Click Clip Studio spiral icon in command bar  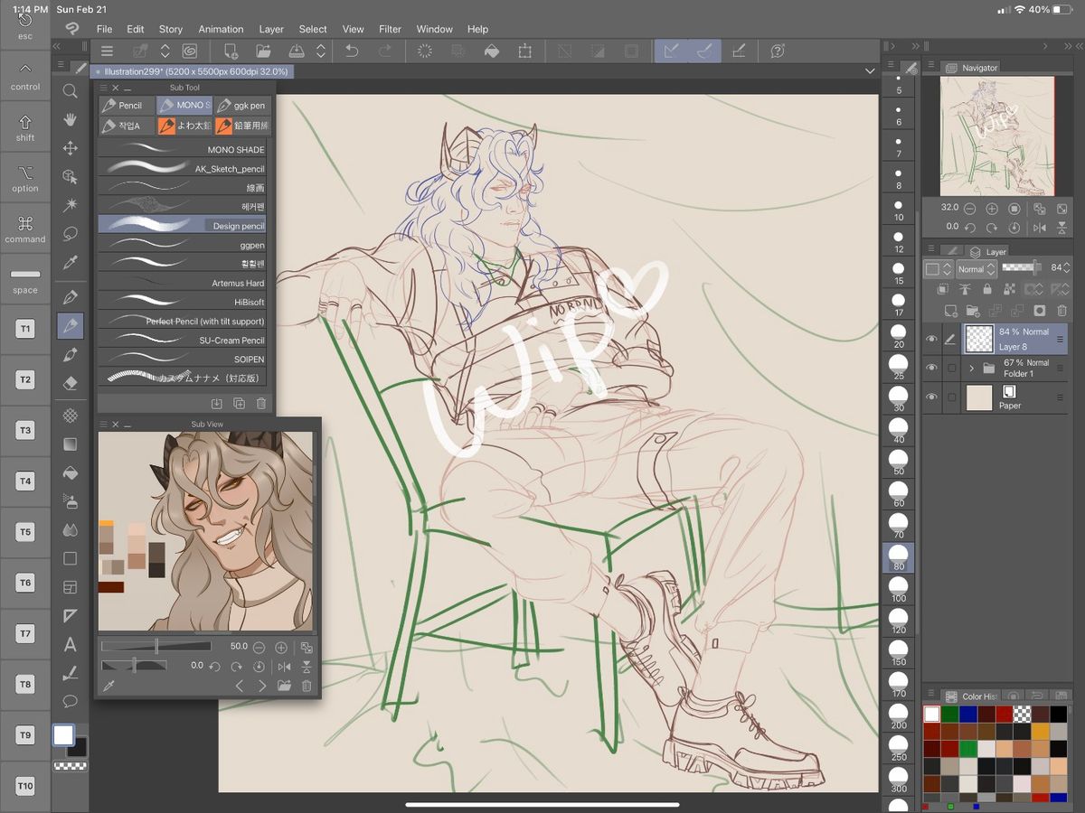189,51
